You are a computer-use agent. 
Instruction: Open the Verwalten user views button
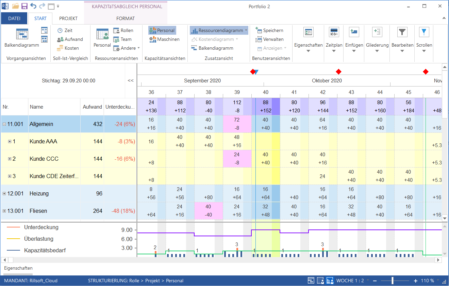tap(259, 39)
